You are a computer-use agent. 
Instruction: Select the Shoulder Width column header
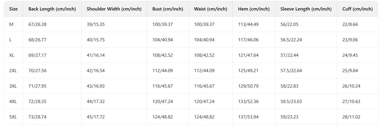114,9
